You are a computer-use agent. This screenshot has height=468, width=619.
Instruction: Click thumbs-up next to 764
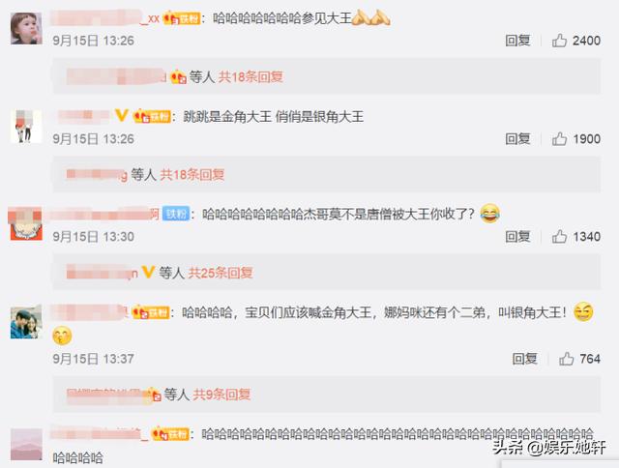[x=566, y=359]
